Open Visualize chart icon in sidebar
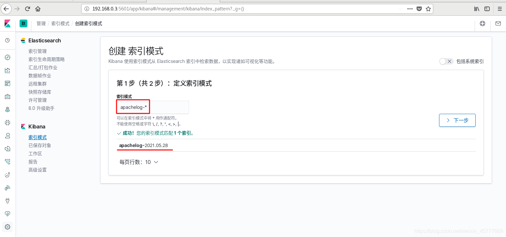Image resolution: width=506 pixels, height=237 pixels. 8,70
